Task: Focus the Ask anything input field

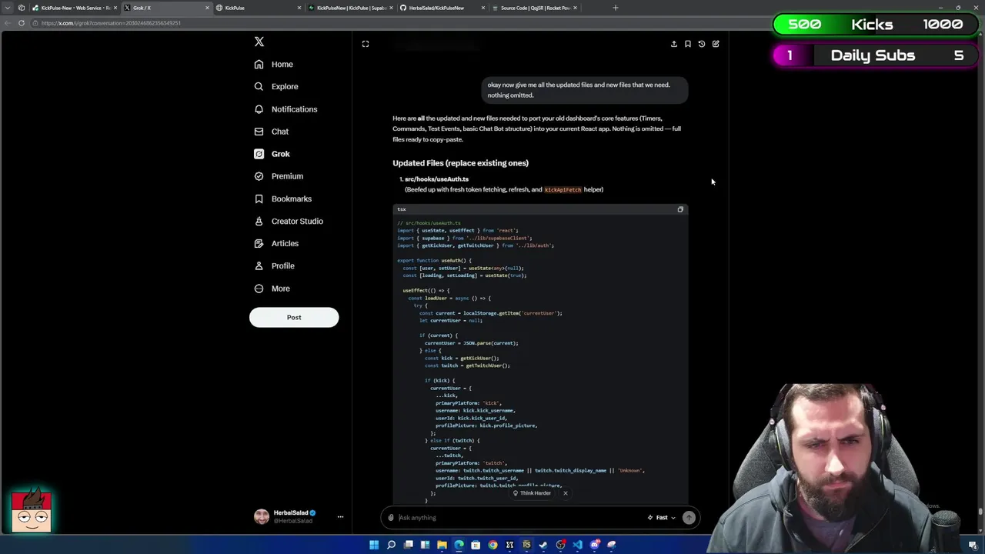Action: (520, 518)
